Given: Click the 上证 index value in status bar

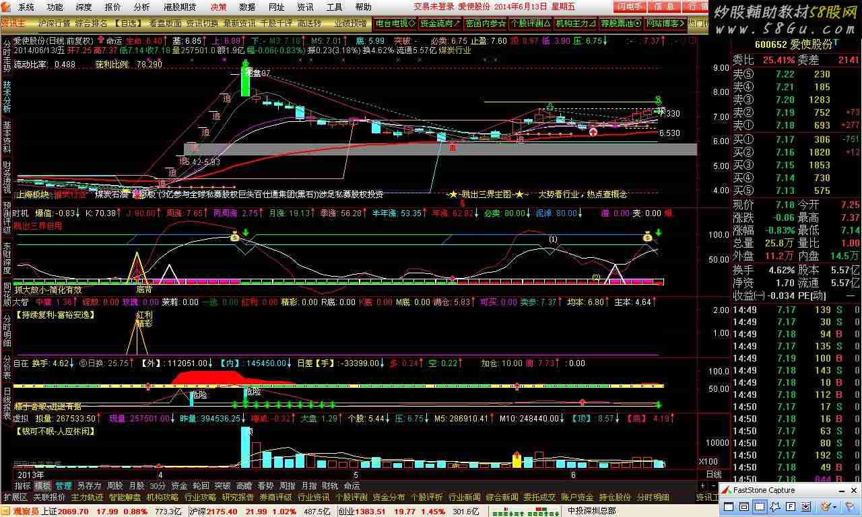Looking at the screenshot, I should (73, 512).
